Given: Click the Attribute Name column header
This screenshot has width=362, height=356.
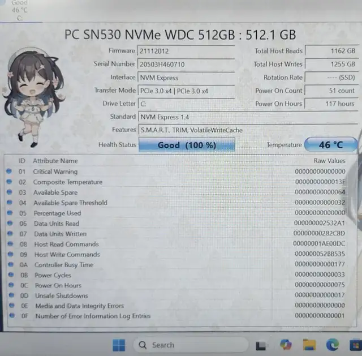Looking at the screenshot, I should coord(55,161).
